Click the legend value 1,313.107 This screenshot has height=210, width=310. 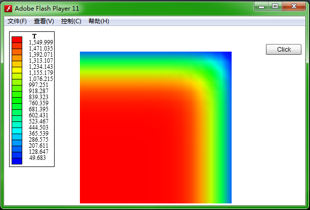click(41, 61)
